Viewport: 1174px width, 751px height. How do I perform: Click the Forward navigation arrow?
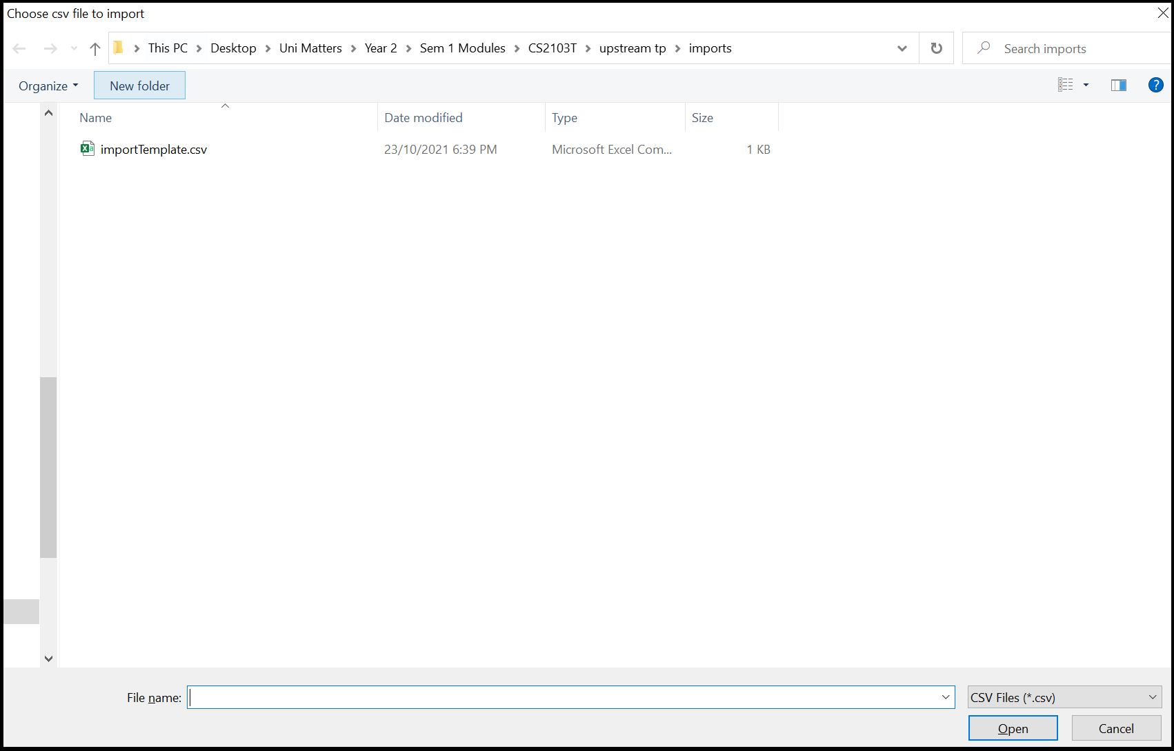tap(50, 48)
